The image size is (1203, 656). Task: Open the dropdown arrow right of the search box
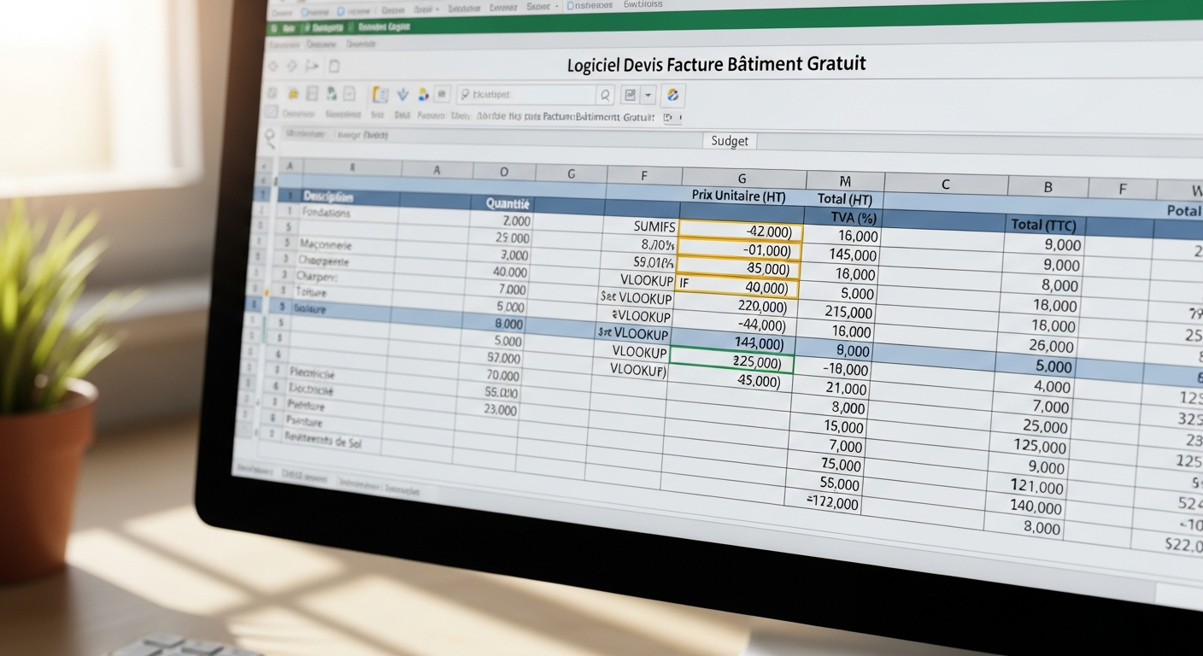(x=648, y=96)
